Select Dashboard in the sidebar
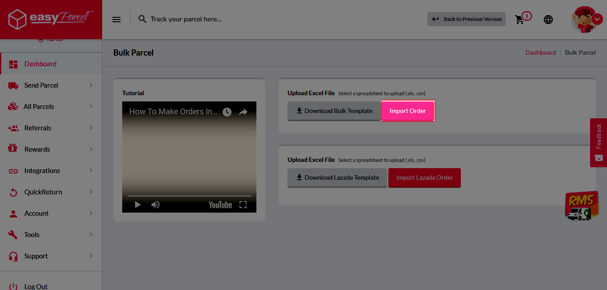Screen dimensions: 607x290 click(51, 64)
